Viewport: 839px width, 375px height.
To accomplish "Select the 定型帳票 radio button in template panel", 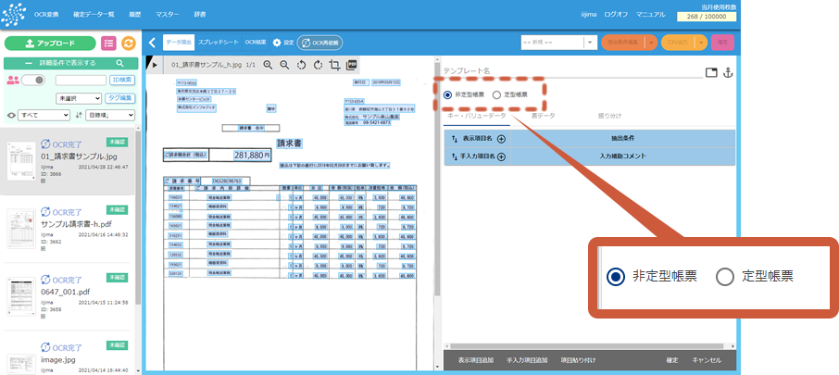I will tap(496, 94).
